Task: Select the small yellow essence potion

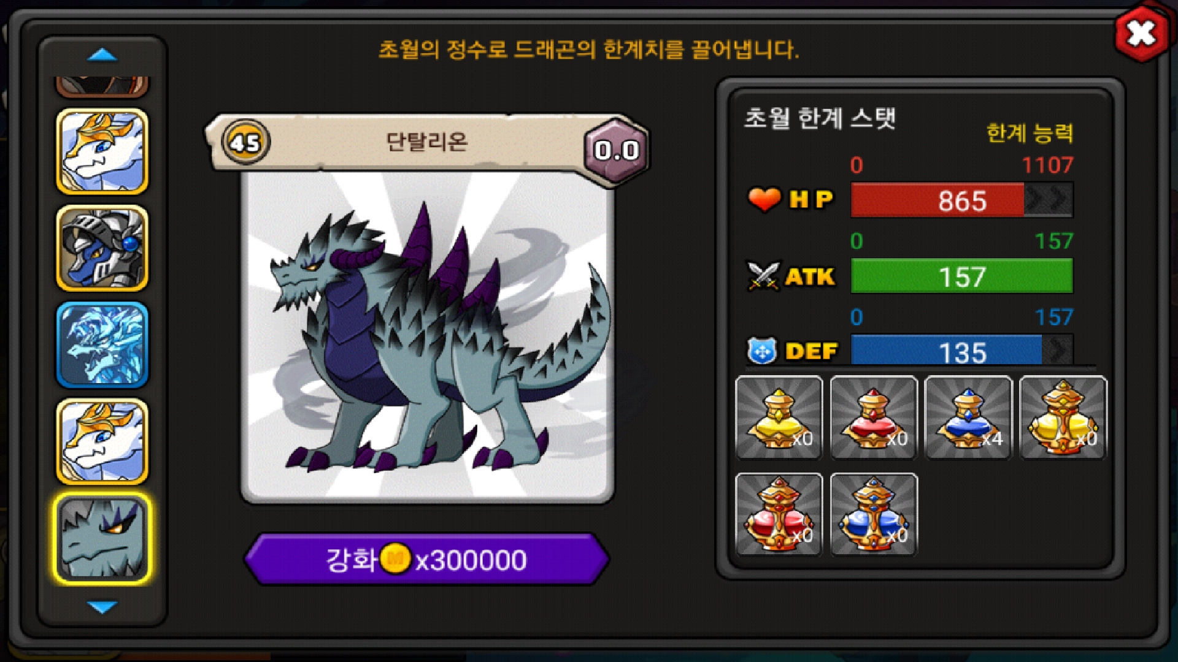Action: [x=779, y=417]
